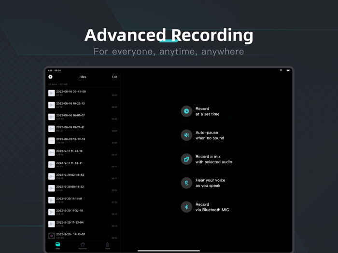Open recording 2022-5-20 02-46-52
The height and width of the screenshot is (253, 338).
[83, 176]
